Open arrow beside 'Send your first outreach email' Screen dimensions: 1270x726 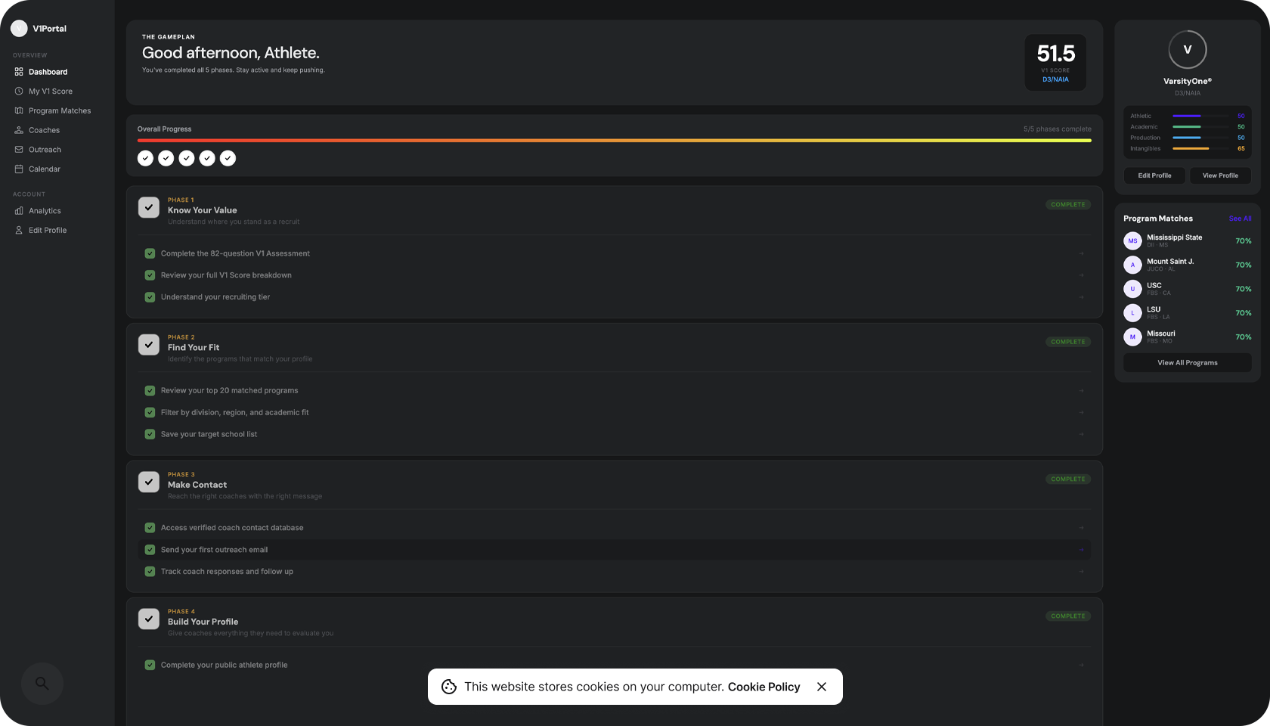tap(1081, 550)
